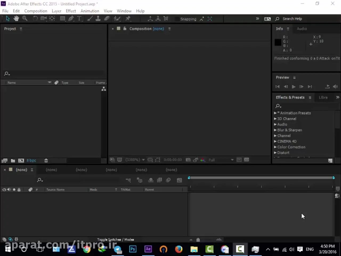Click the View Axis Mode icon
Image resolution: width=341 pixels, height=256 pixels.
click(x=166, y=18)
